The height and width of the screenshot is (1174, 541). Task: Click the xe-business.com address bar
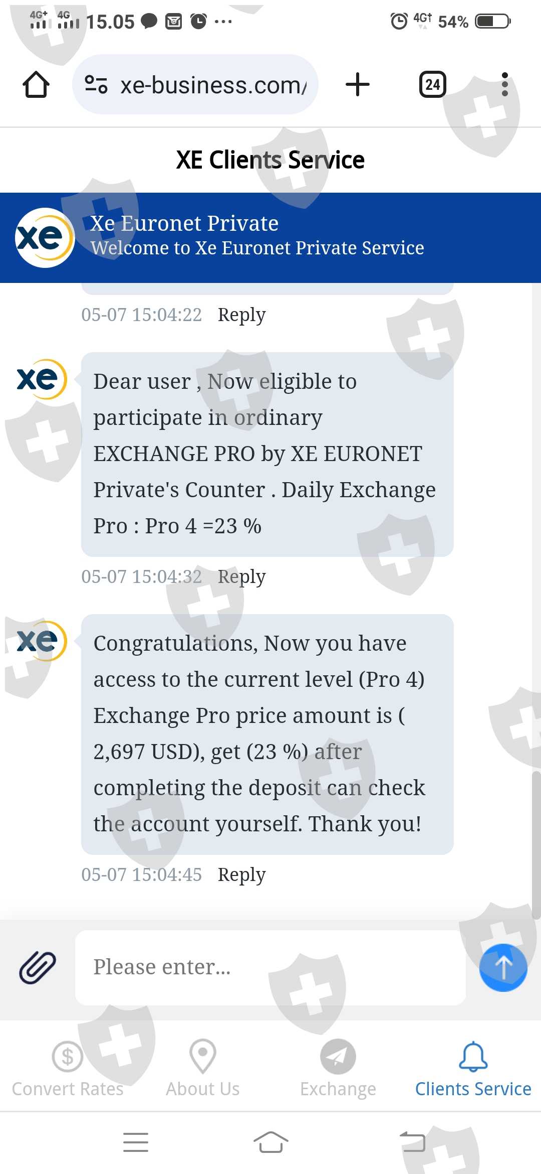point(213,85)
